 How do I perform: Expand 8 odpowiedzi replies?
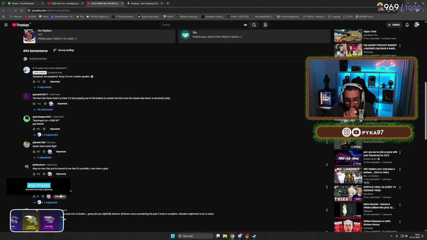46,135
